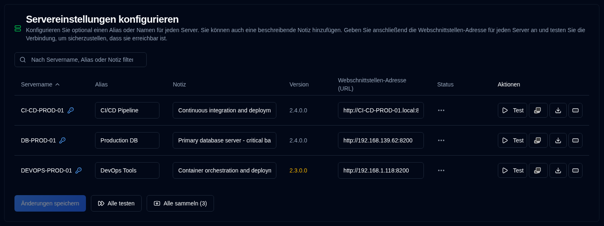Viewport: 604px width, 226px height.
Task: Edit the Production DB alias field
Action: coord(127,140)
